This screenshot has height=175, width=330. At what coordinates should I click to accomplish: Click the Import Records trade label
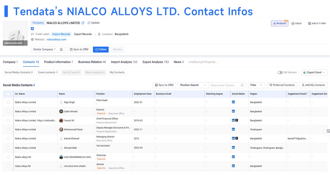point(61,34)
